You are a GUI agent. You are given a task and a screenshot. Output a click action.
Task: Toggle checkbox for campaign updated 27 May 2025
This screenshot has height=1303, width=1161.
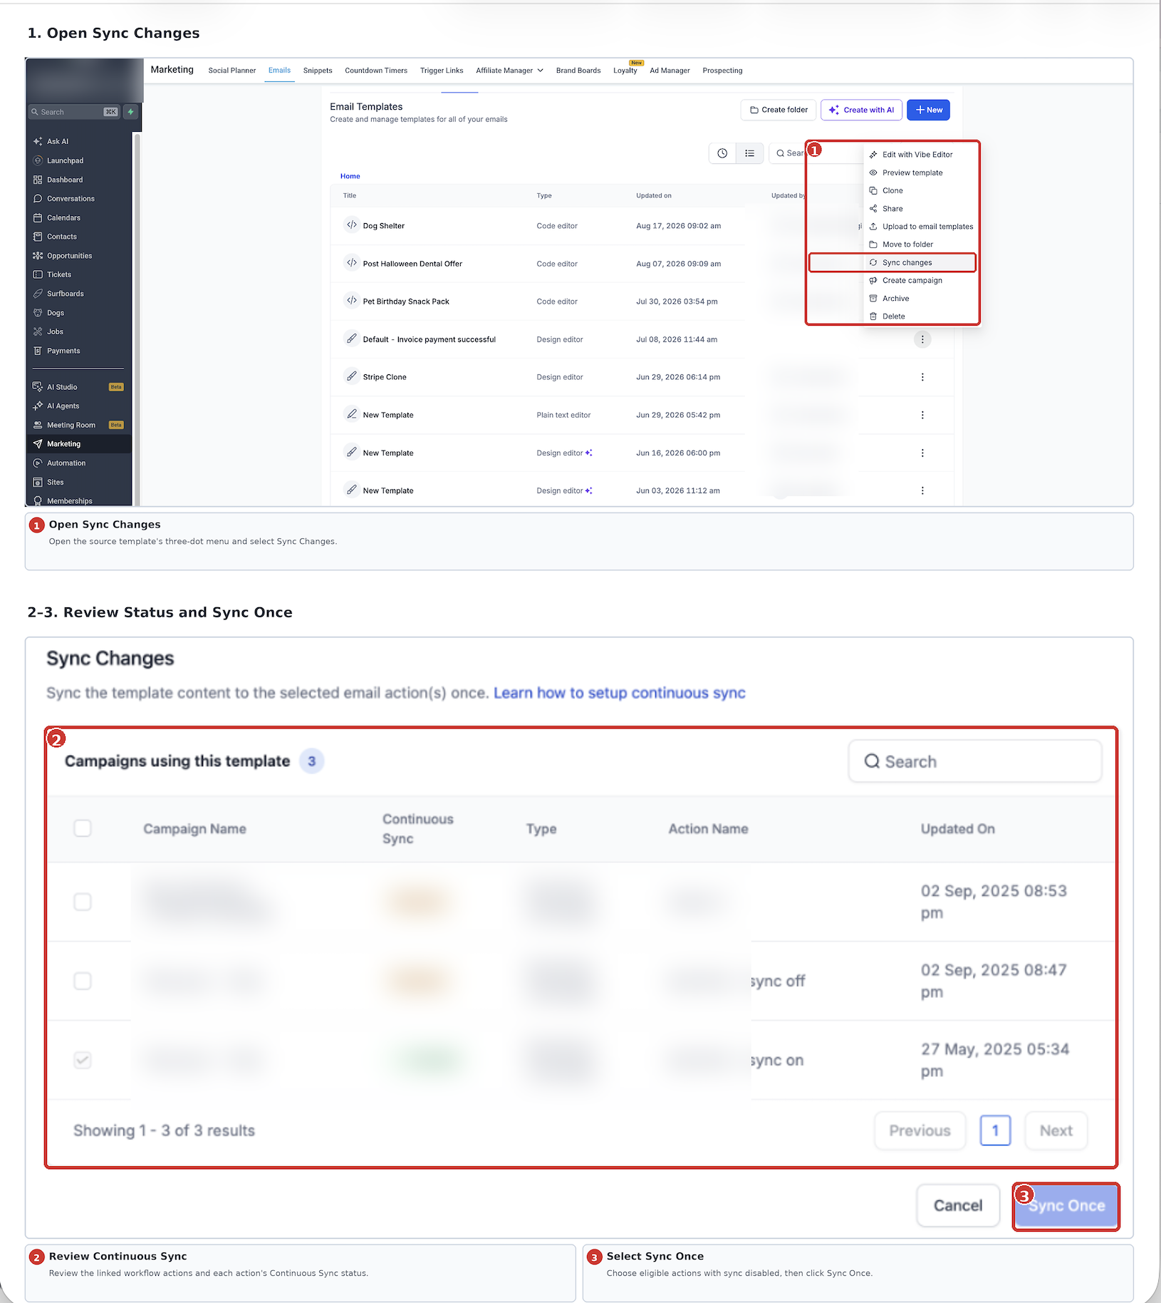(x=83, y=1060)
